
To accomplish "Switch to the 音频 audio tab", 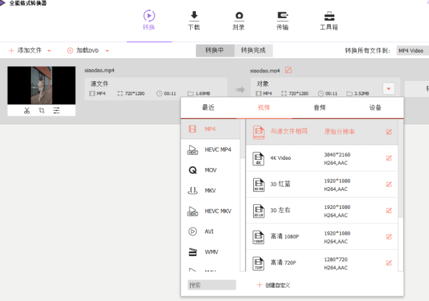I will (x=319, y=108).
